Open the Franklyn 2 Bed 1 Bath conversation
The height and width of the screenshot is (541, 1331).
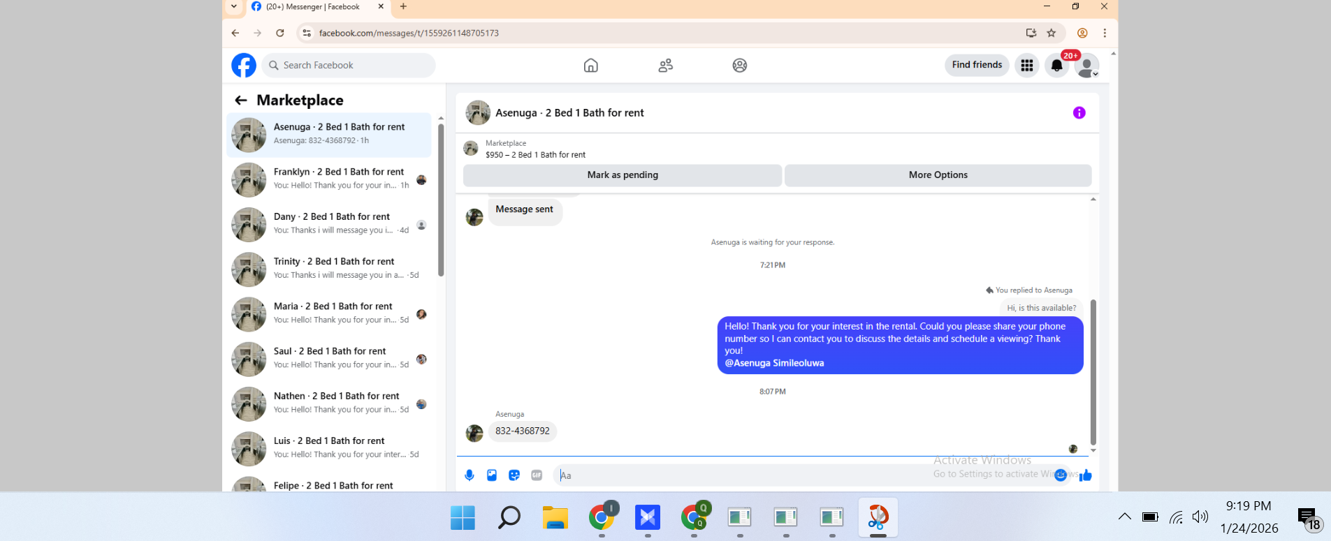329,179
